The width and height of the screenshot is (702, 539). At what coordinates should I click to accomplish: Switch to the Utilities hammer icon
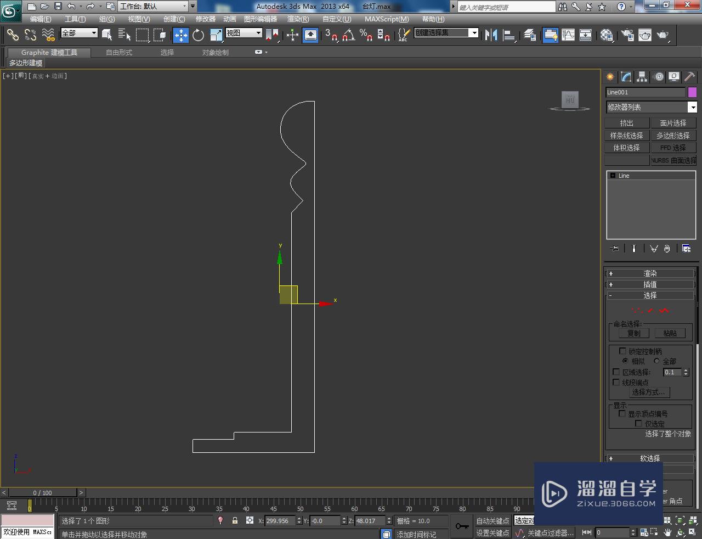pyautogui.click(x=689, y=77)
